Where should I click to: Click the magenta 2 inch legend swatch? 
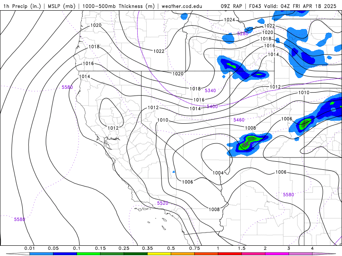pos(277,254)
